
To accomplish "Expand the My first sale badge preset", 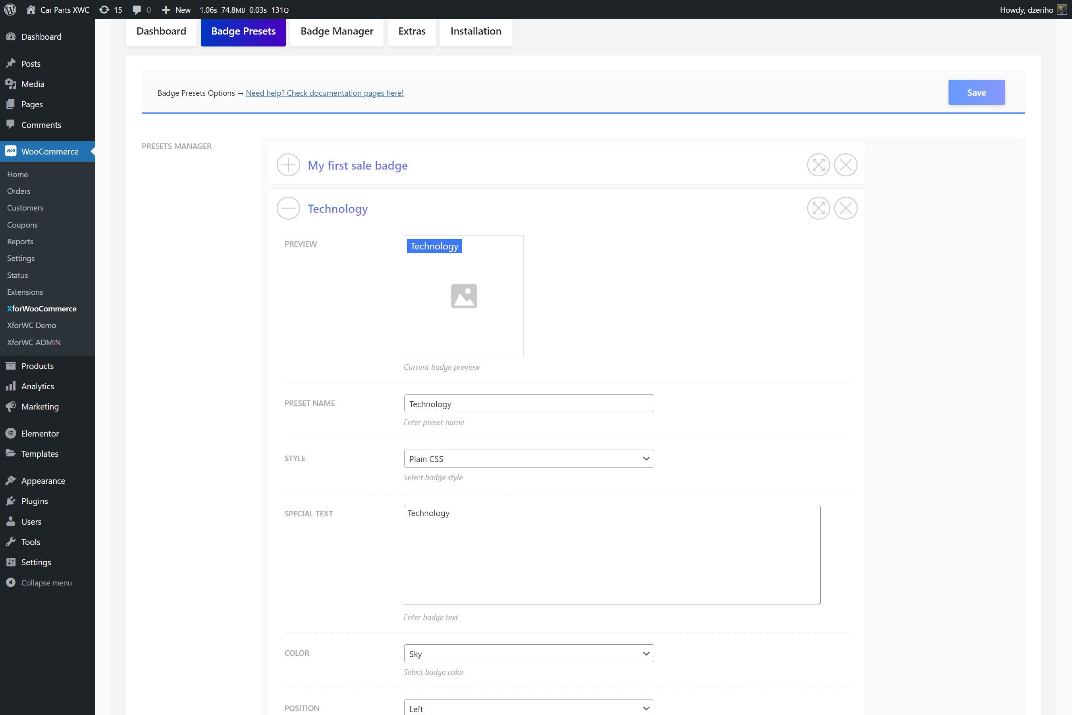I will pos(288,165).
